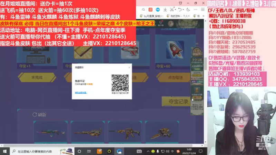This screenshot has width=276, height=155.
Task: Expand hidden system tray icons chevron
Action: [x=148, y=151]
